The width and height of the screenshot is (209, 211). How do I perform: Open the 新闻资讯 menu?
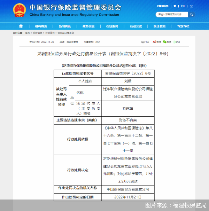(65, 26)
